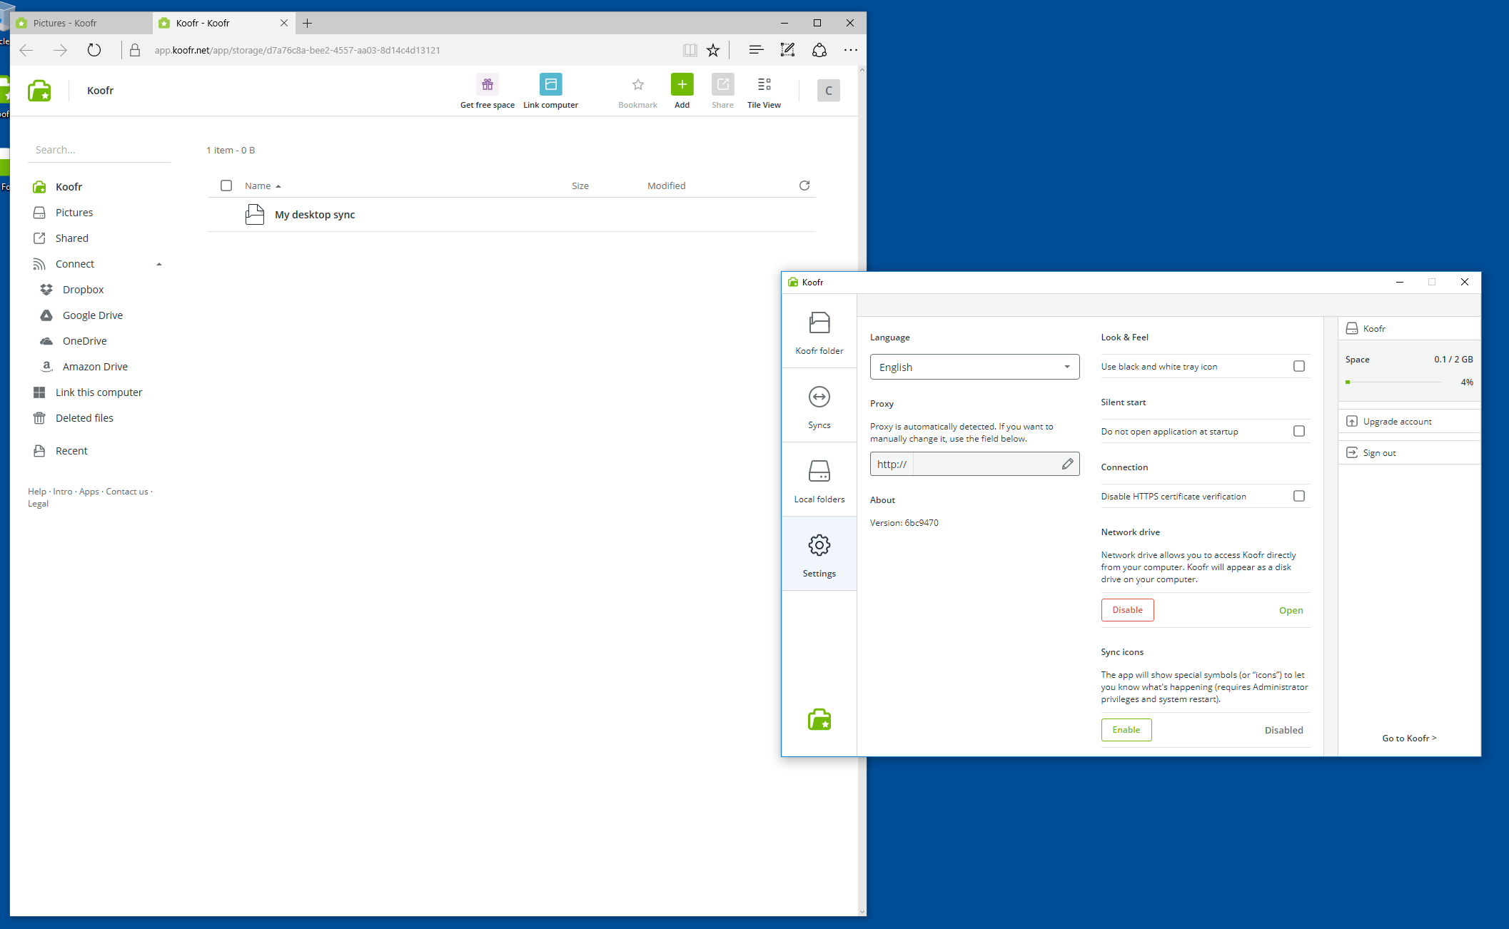Click the Get free space gift icon

tap(487, 85)
